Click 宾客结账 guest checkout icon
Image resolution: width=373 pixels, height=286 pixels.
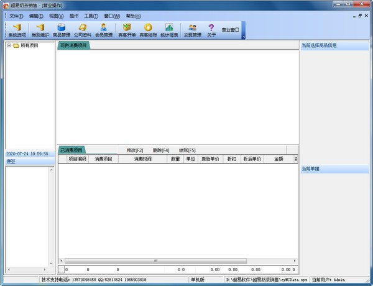148,30
